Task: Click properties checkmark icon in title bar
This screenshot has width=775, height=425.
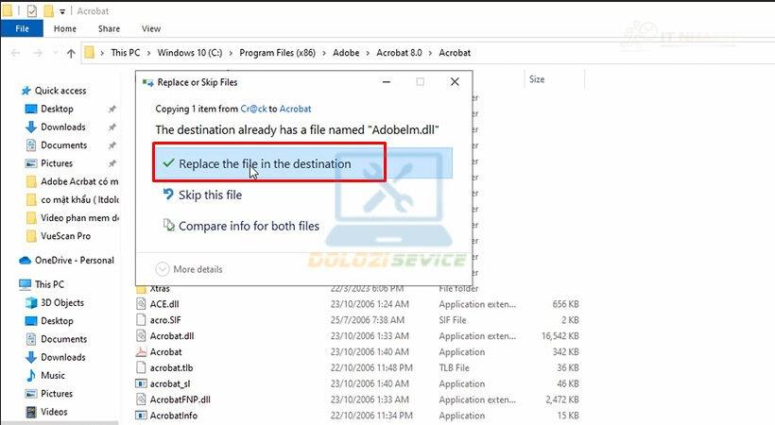Action: point(31,10)
